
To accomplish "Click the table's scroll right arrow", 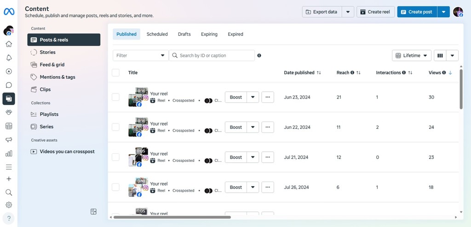I will pos(456,217).
